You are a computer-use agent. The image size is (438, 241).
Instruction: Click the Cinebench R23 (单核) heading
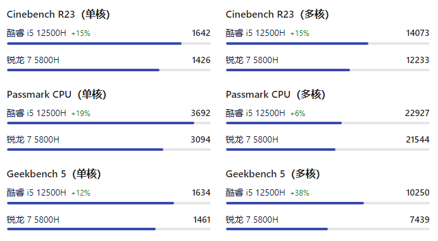point(58,14)
